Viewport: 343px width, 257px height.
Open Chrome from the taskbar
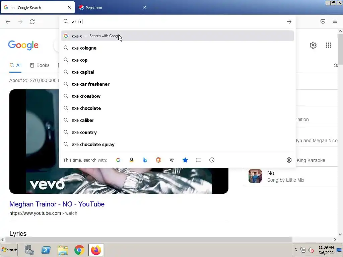(x=79, y=250)
